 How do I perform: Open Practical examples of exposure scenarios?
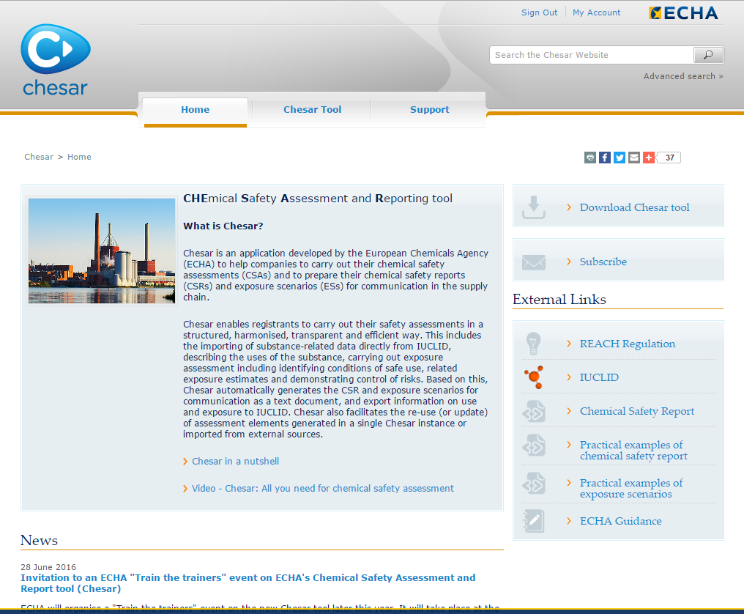click(x=631, y=488)
